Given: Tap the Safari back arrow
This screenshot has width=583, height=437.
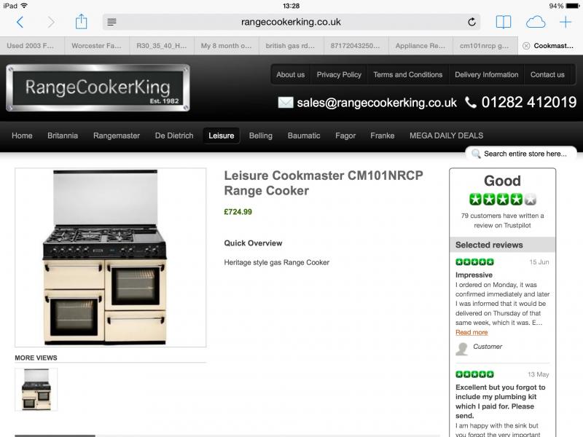Looking at the screenshot, I should [20, 23].
